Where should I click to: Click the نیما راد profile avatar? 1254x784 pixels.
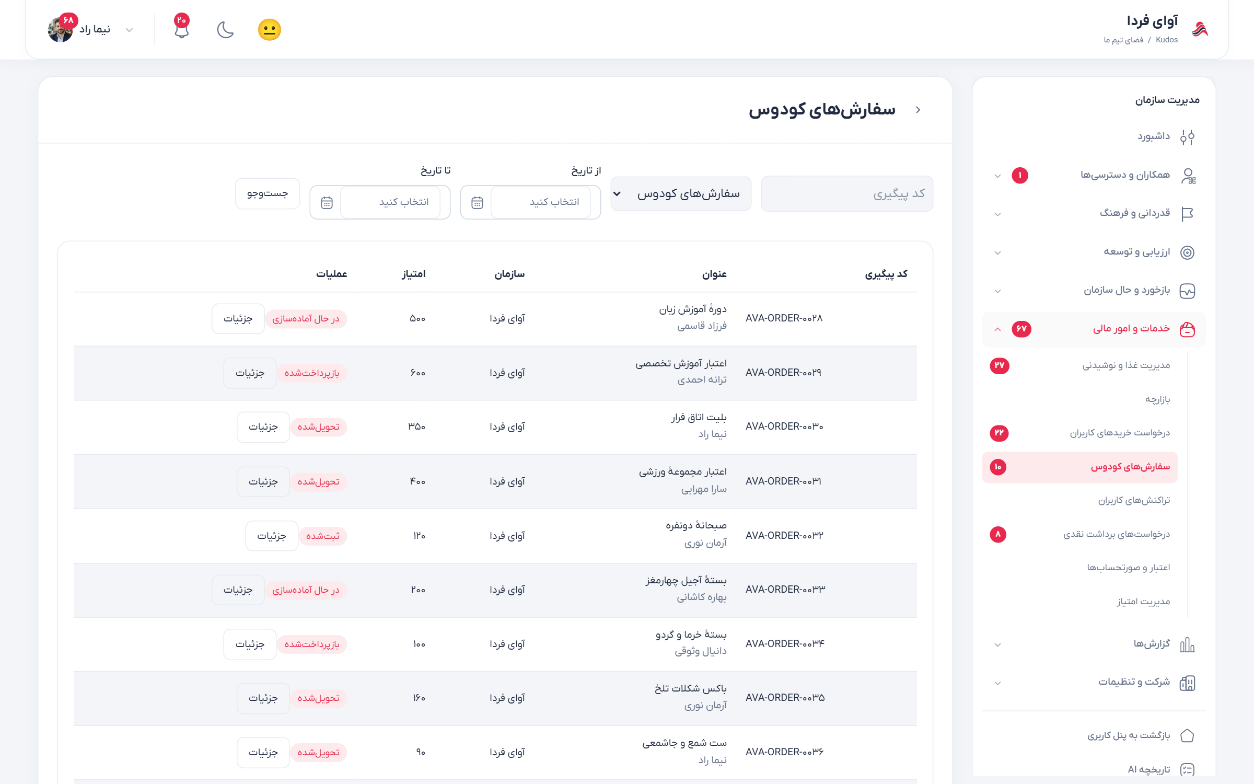tap(61, 30)
